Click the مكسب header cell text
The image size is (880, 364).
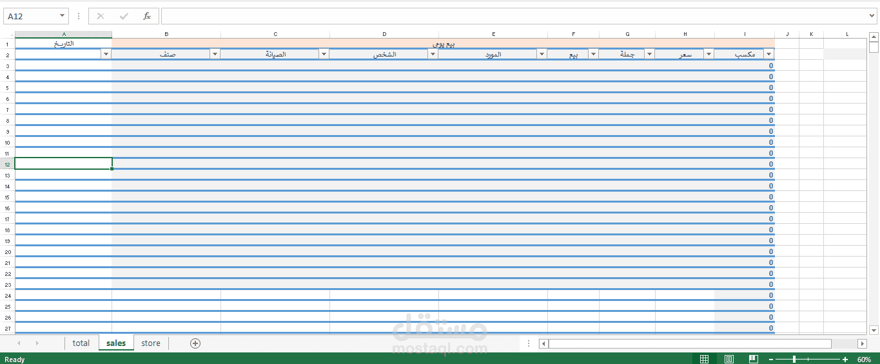tap(745, 55)
